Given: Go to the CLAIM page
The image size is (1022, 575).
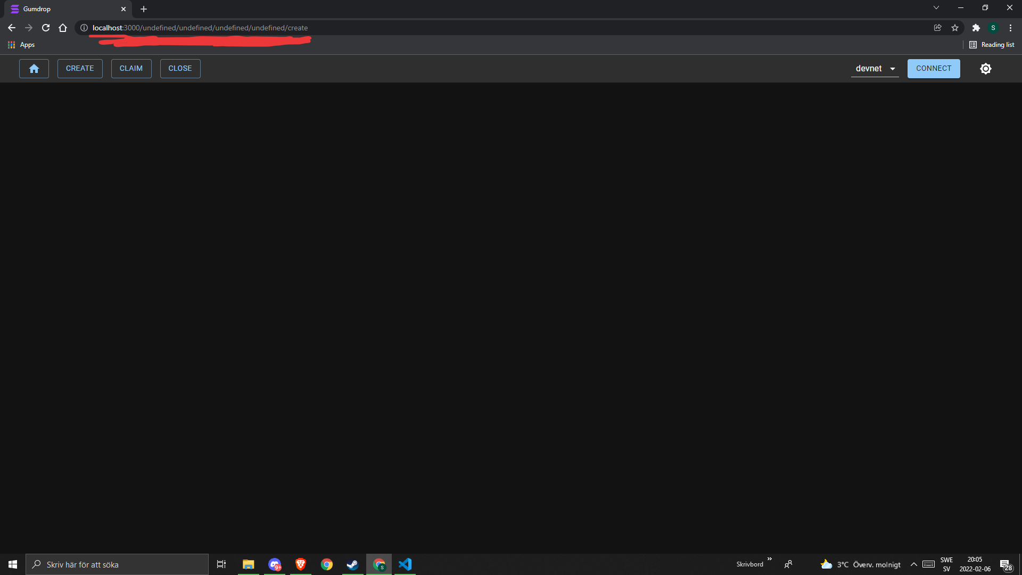Looking at the screenshot, I should (x=131, y=69).
